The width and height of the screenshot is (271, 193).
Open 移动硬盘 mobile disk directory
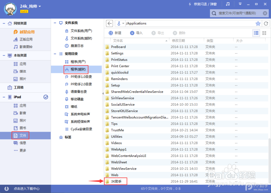[x=74, y=99]
